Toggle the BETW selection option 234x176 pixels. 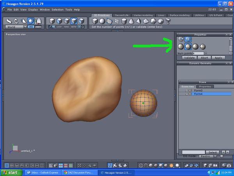74,27
